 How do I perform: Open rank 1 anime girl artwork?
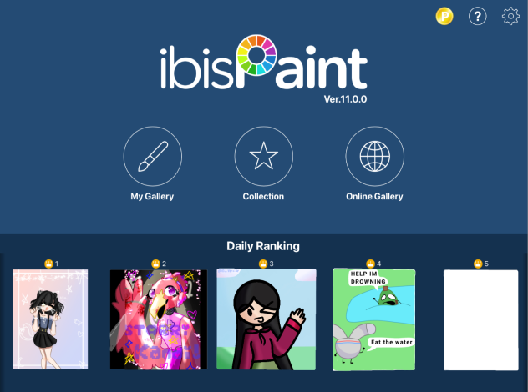click(50, 319)
